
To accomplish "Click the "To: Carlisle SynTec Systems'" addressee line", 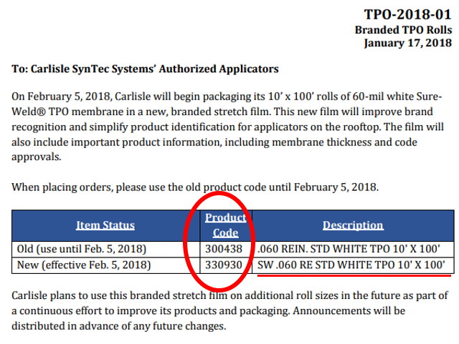I will click(145, 69).
